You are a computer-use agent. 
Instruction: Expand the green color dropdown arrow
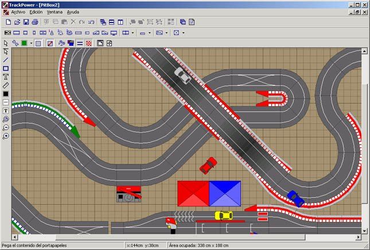(31, 44)
